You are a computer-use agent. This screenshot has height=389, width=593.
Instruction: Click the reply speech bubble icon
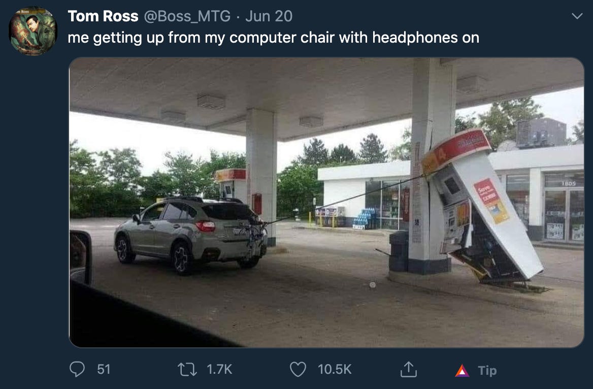click(x=77, y=369)
